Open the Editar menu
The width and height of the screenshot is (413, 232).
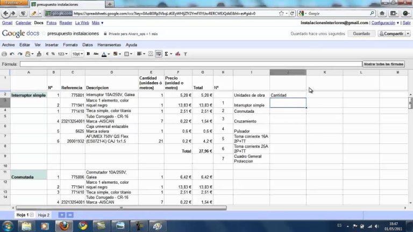25,45
